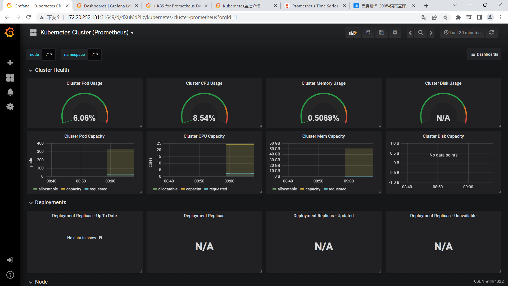Click the Add panel icon
508x286 pixels.
tap(353, 33)
